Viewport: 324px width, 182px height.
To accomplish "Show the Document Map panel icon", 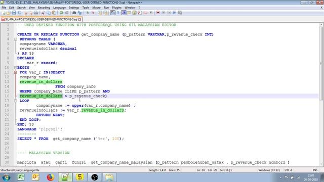I will click(135, 13).
